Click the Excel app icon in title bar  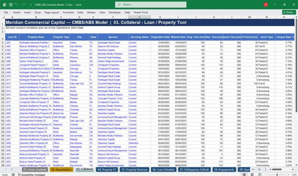[4, 4]
